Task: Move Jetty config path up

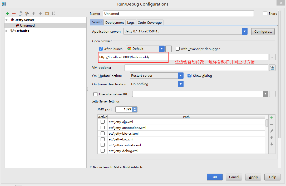Action: (272, 138)
